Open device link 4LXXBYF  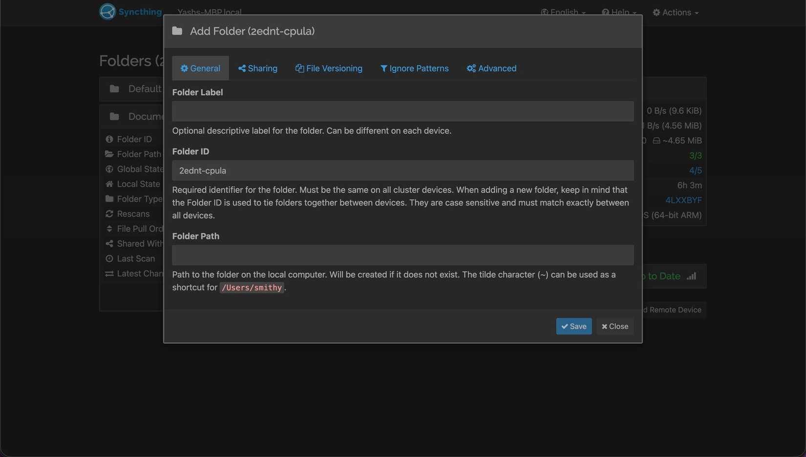[683, 200]
